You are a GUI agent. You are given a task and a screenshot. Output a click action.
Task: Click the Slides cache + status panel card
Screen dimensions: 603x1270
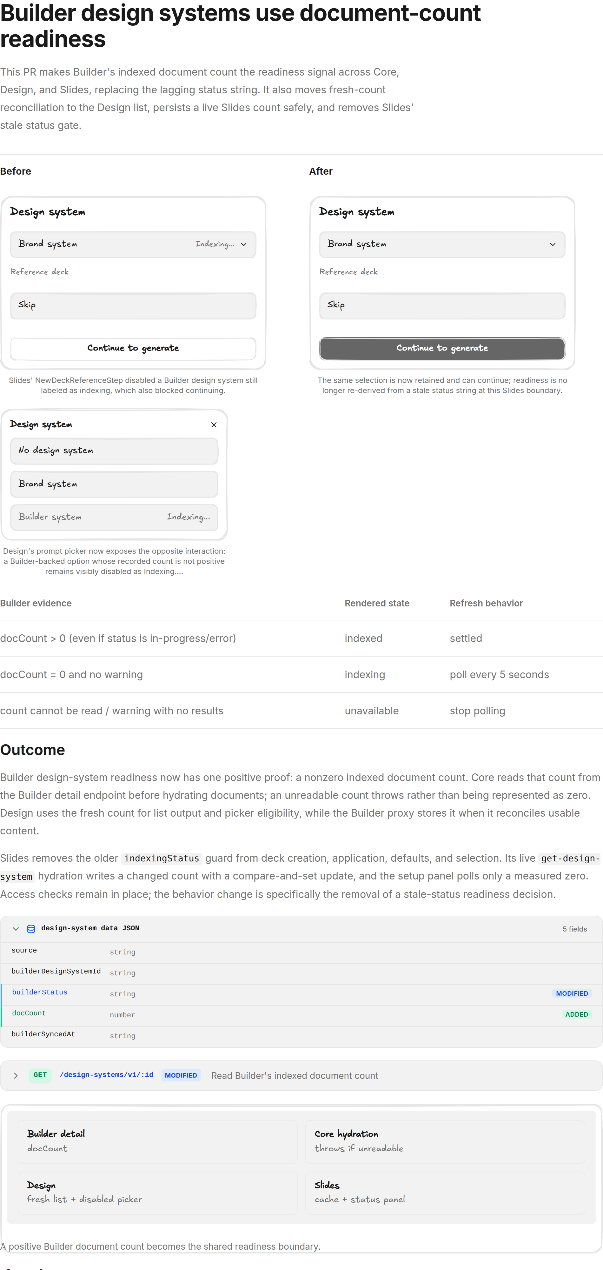[x=445, y=1193]
